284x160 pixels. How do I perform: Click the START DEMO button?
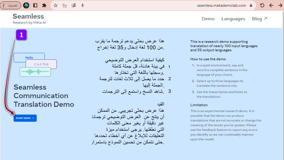coord(25,118)
